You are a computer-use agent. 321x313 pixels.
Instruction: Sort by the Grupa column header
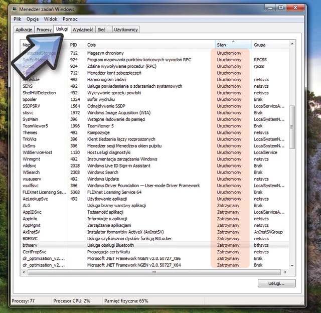point(270,45)
